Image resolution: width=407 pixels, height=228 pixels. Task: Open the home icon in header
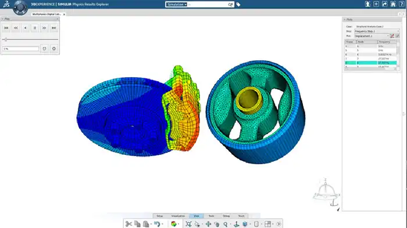(x=393, y=4)
